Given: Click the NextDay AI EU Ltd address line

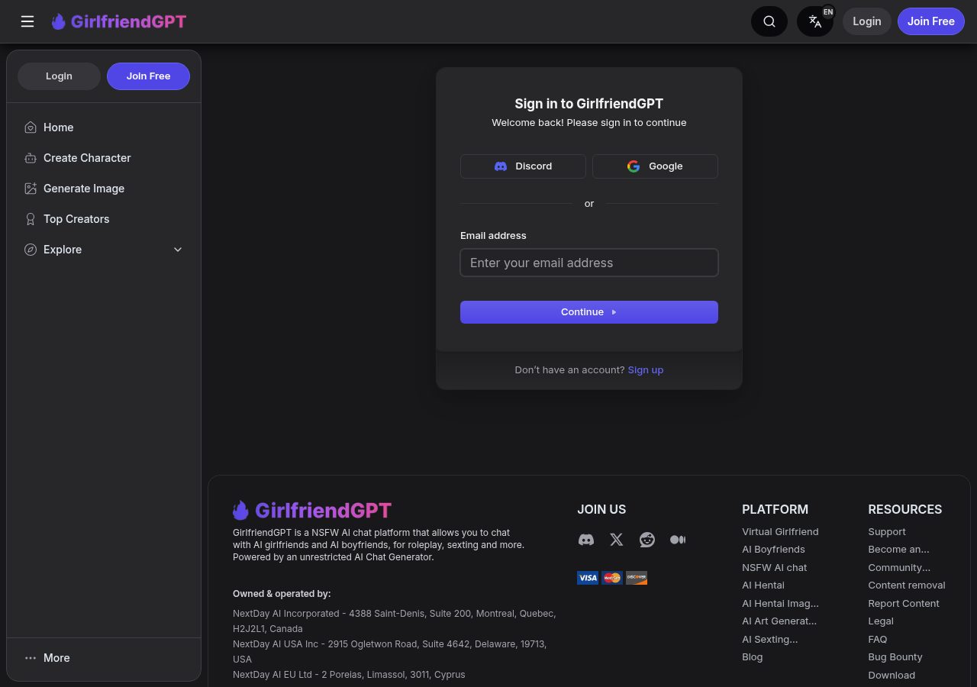Looking at the screenshot, I should [x=349, y=675].
